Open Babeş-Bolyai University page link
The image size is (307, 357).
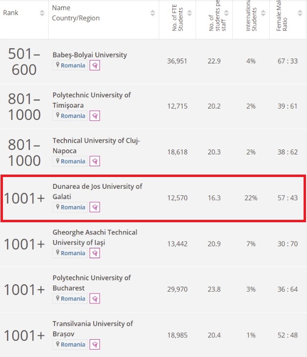pyautogui.click(x=90, y=55)
